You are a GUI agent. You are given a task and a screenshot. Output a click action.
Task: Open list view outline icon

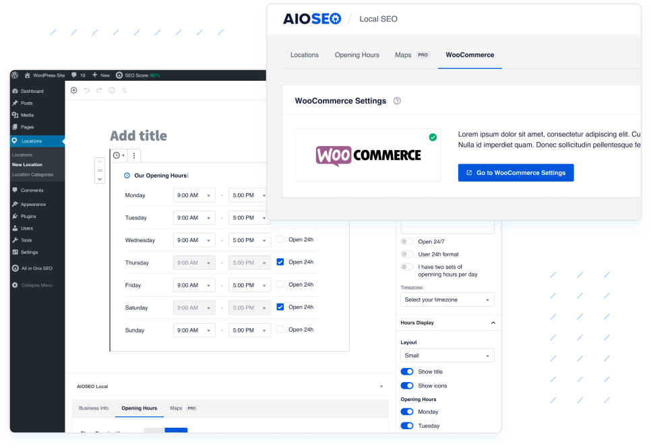click(124, 90)
